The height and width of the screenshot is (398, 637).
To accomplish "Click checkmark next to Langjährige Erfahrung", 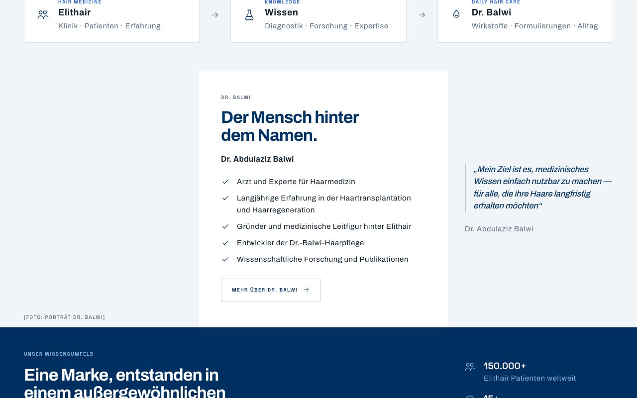I will click(x=225, y=199).
